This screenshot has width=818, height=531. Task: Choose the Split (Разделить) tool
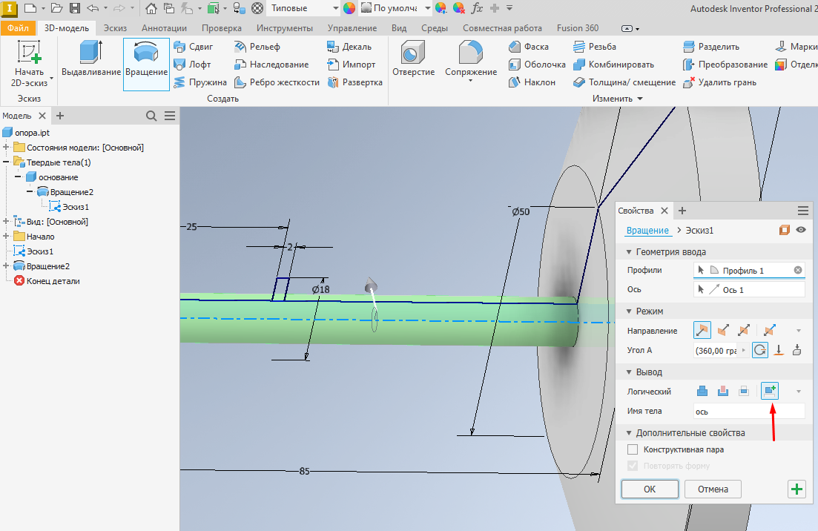click(x=711, y=47)
